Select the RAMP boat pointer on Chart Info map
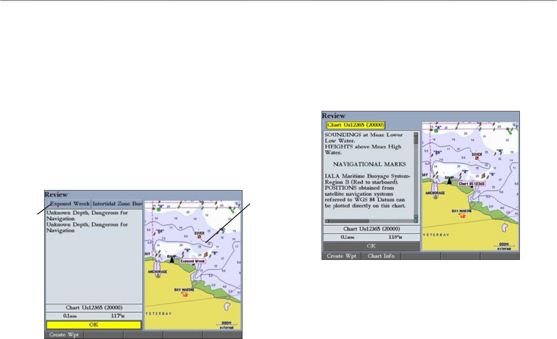Image resolution: width=557 pixels, height=339 pixels. point(450,181)
